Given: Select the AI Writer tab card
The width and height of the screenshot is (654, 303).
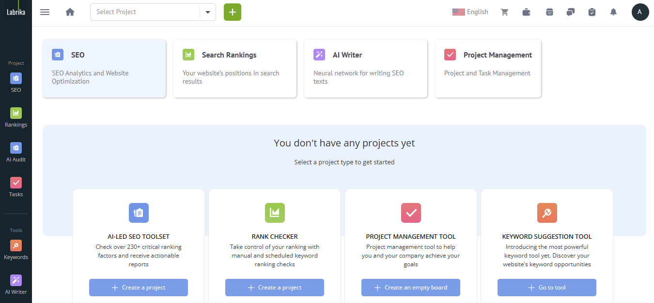Looking at the screenshot, I should pyautogui.click(x=366, y=69).
